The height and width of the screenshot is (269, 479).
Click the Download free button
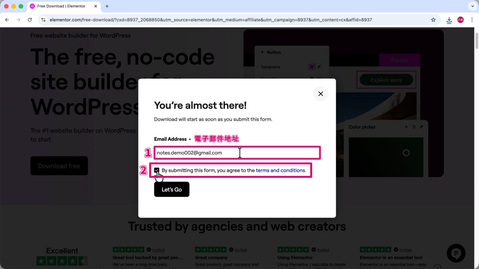coord(59,166)
